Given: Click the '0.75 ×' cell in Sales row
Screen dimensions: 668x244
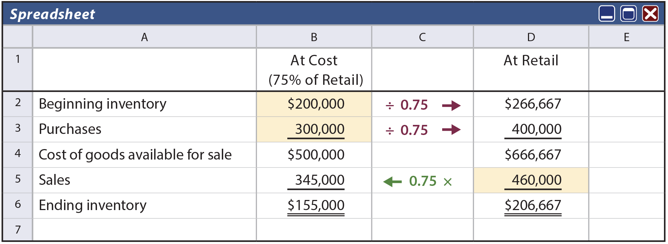Looking at the screenshot, I should tap(422, 180).
